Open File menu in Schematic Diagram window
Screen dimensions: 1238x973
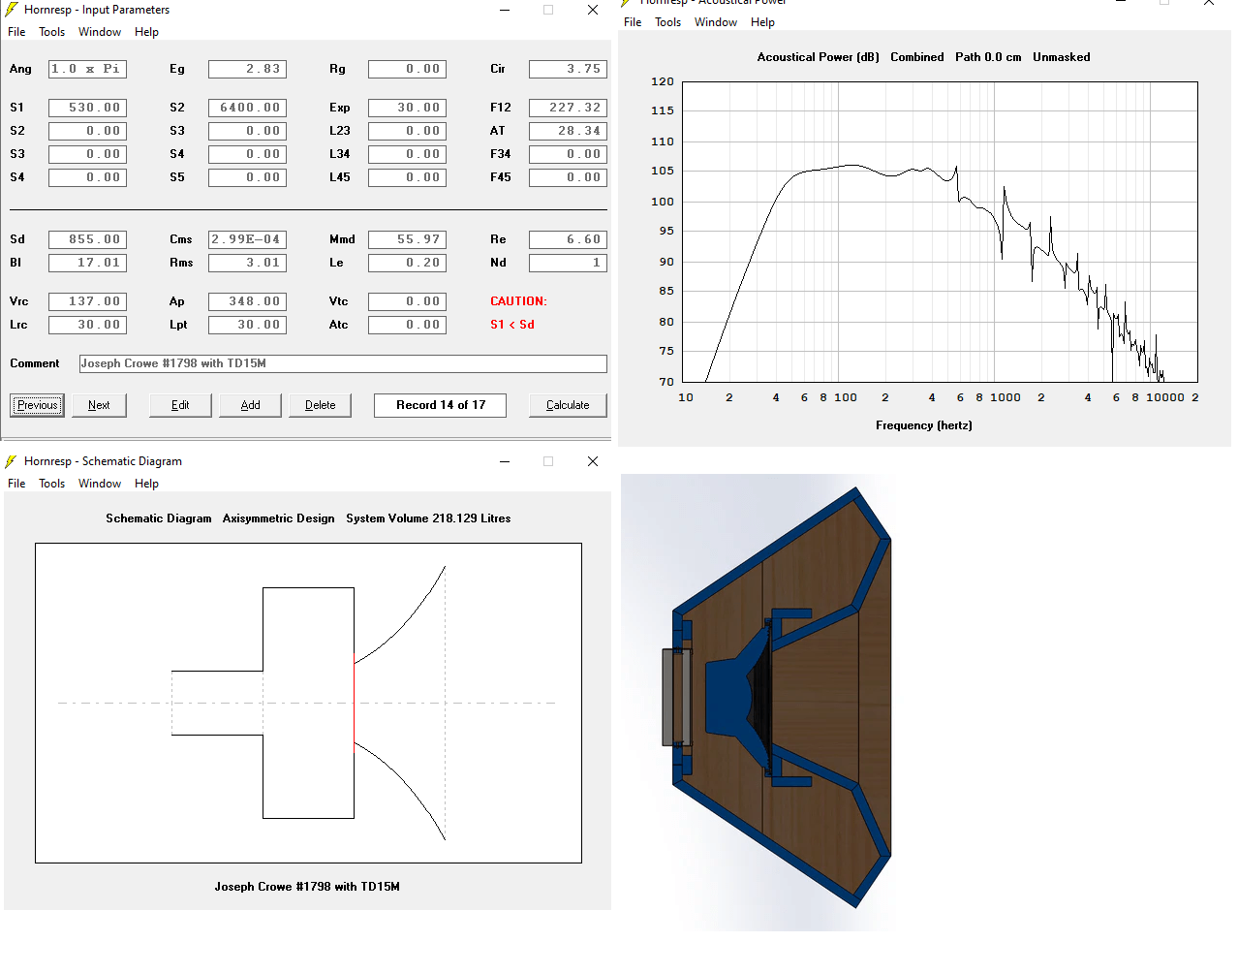click(x=16, y=484)
